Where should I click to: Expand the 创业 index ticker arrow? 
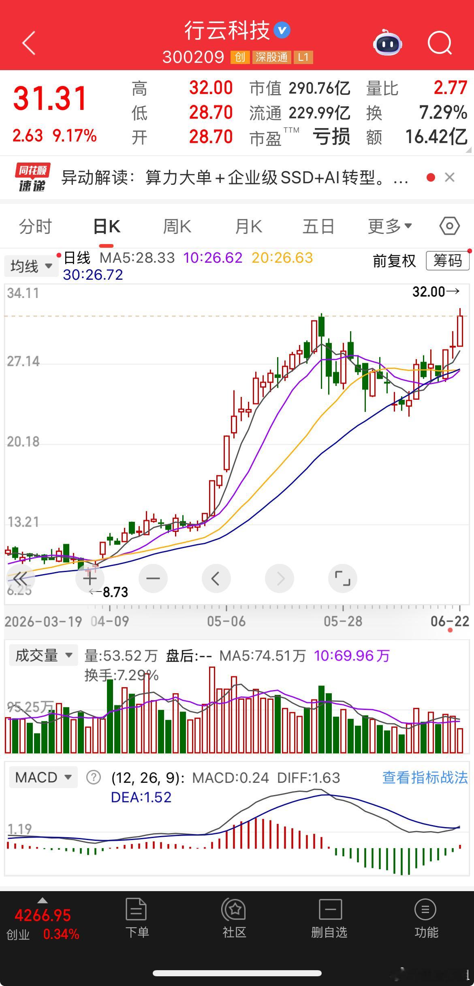tap(43, 900)
